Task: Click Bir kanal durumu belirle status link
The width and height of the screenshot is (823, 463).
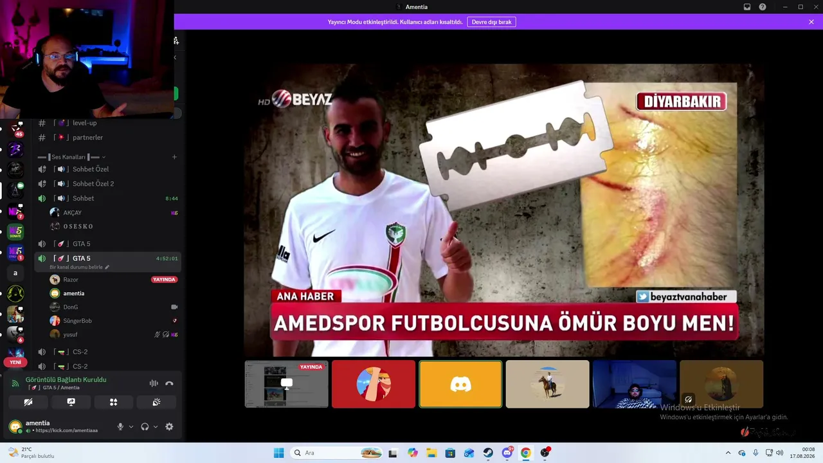Action: 79,268
